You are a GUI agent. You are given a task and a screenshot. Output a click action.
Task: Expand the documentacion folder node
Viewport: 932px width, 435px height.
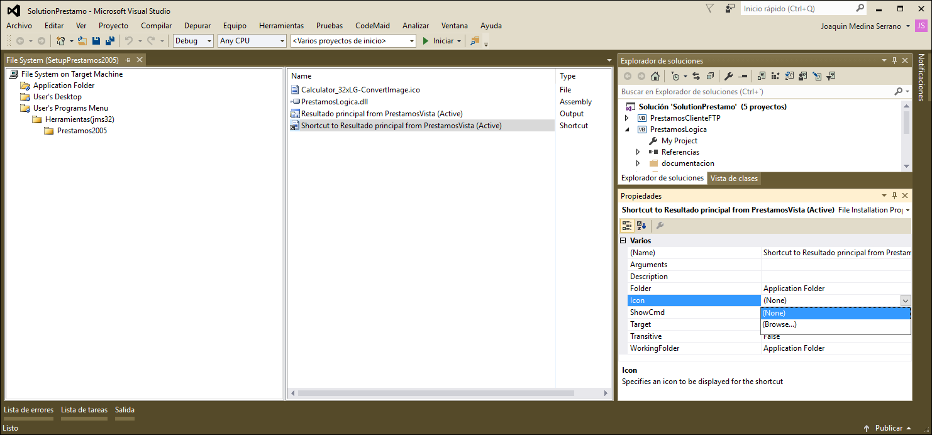point(638,163)
